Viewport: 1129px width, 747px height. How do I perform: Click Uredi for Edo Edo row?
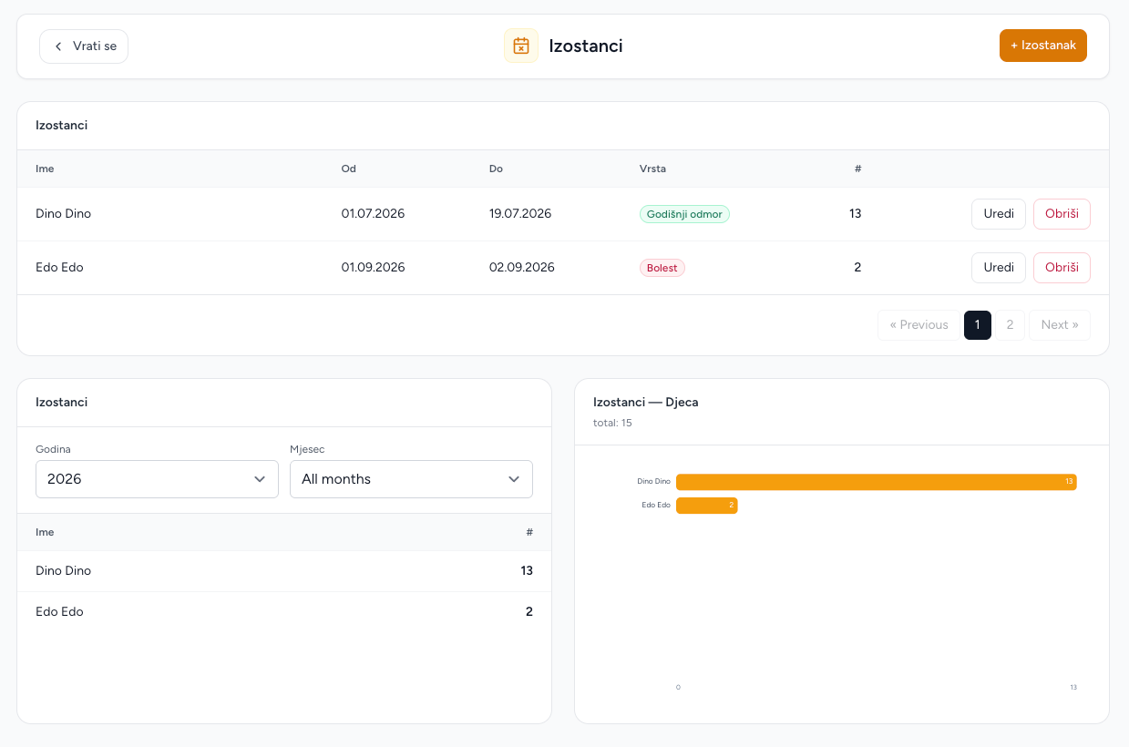[x=999, y=268]
